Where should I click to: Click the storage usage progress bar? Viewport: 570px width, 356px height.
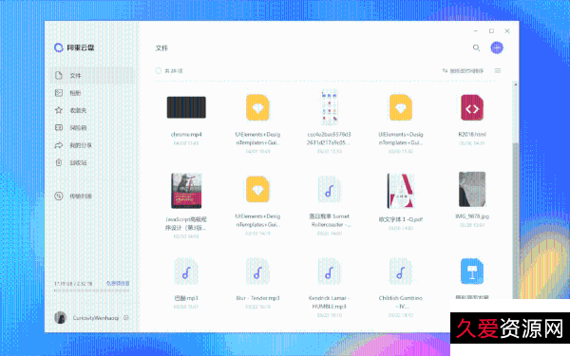(91, 290)
